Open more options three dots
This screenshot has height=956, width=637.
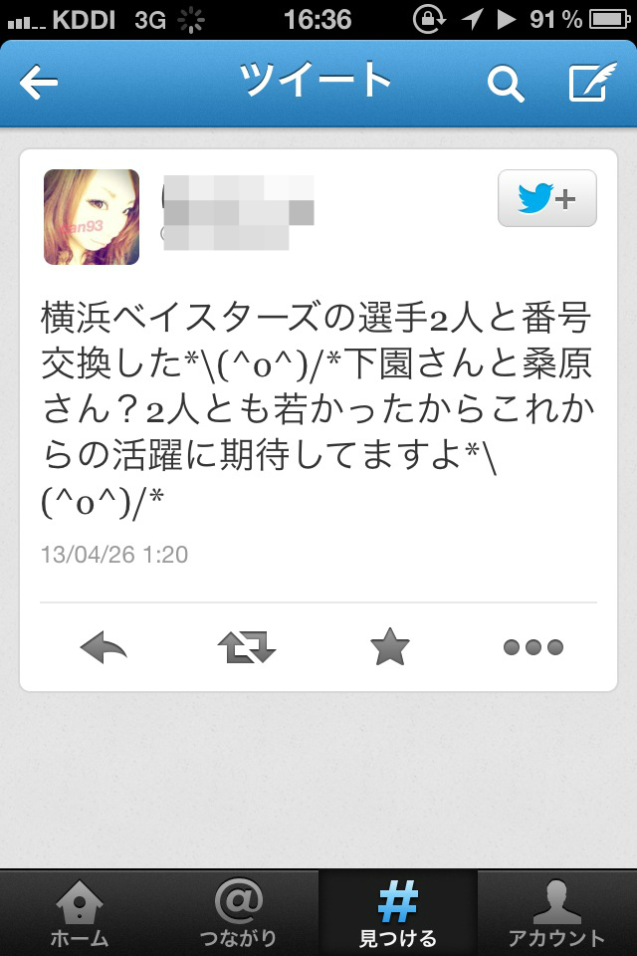point(532,647)
